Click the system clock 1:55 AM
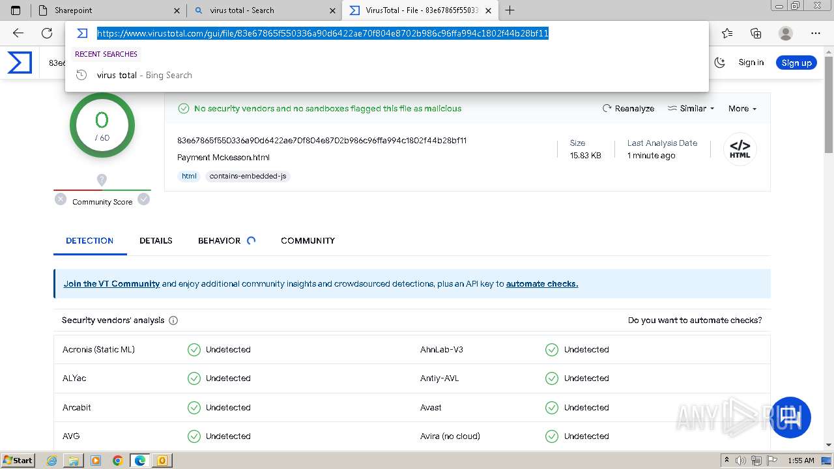This screenshot has width=834, height=469. (x=801, y=461)
